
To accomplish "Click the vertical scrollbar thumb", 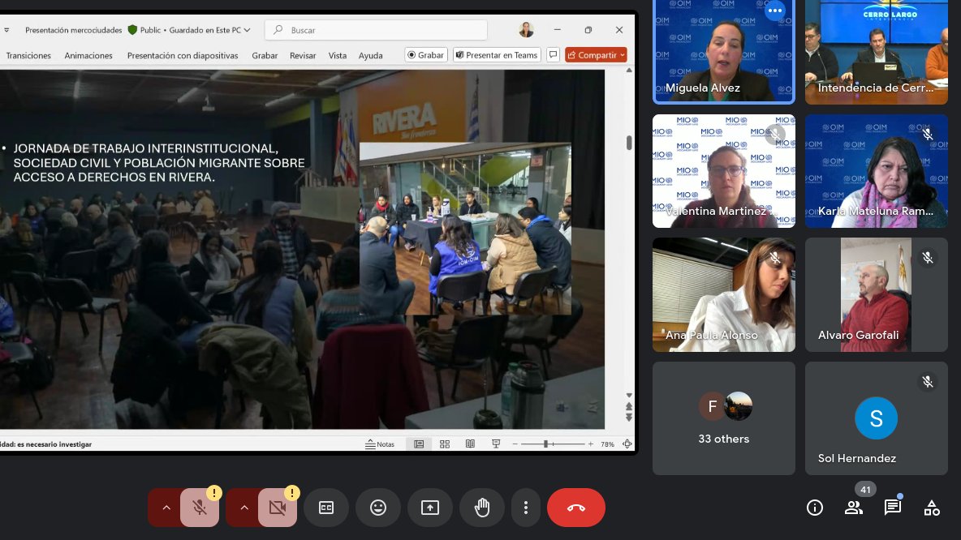I will (629, 142).
